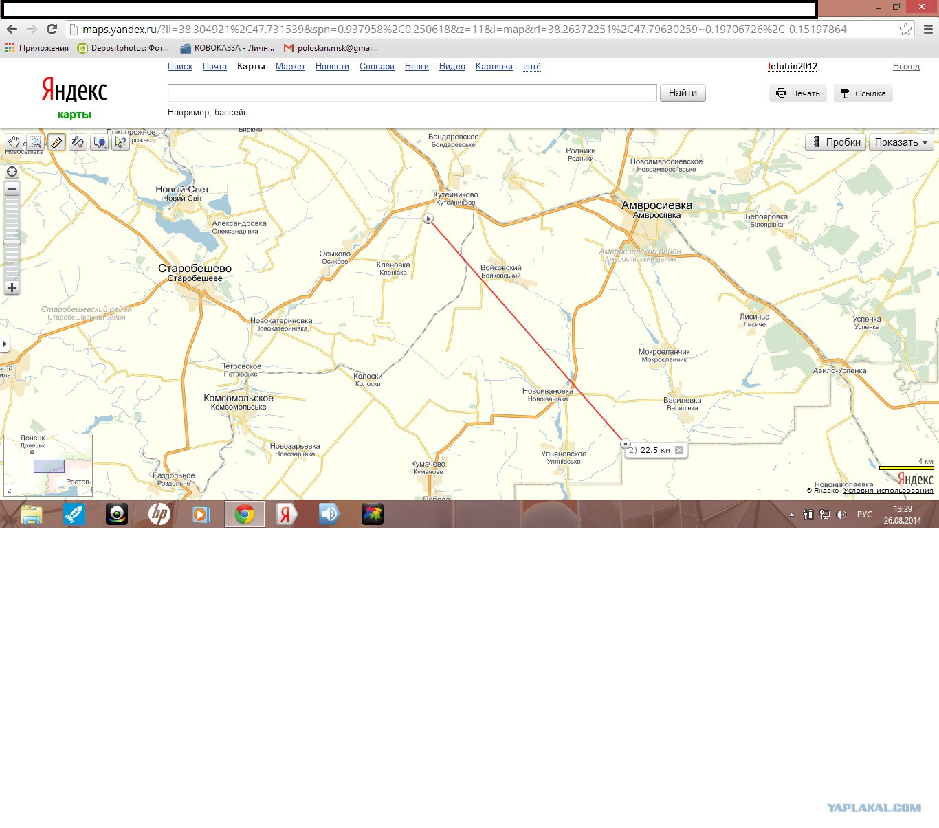Zoom out with the minus button
The height and width of the screenshot is (828, 939).
coord(12,189)
